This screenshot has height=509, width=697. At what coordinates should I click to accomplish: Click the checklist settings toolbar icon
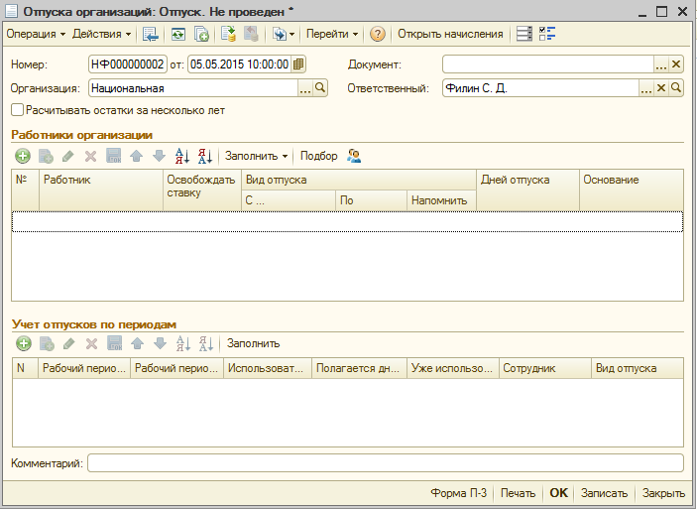(x=547, y=34)
